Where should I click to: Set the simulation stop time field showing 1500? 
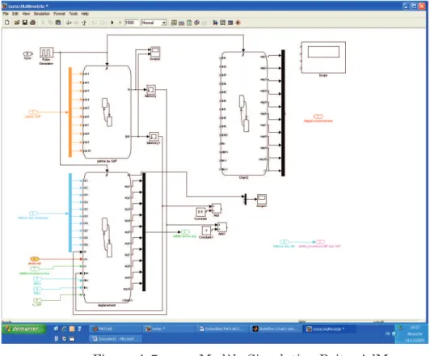pos(131,23)
